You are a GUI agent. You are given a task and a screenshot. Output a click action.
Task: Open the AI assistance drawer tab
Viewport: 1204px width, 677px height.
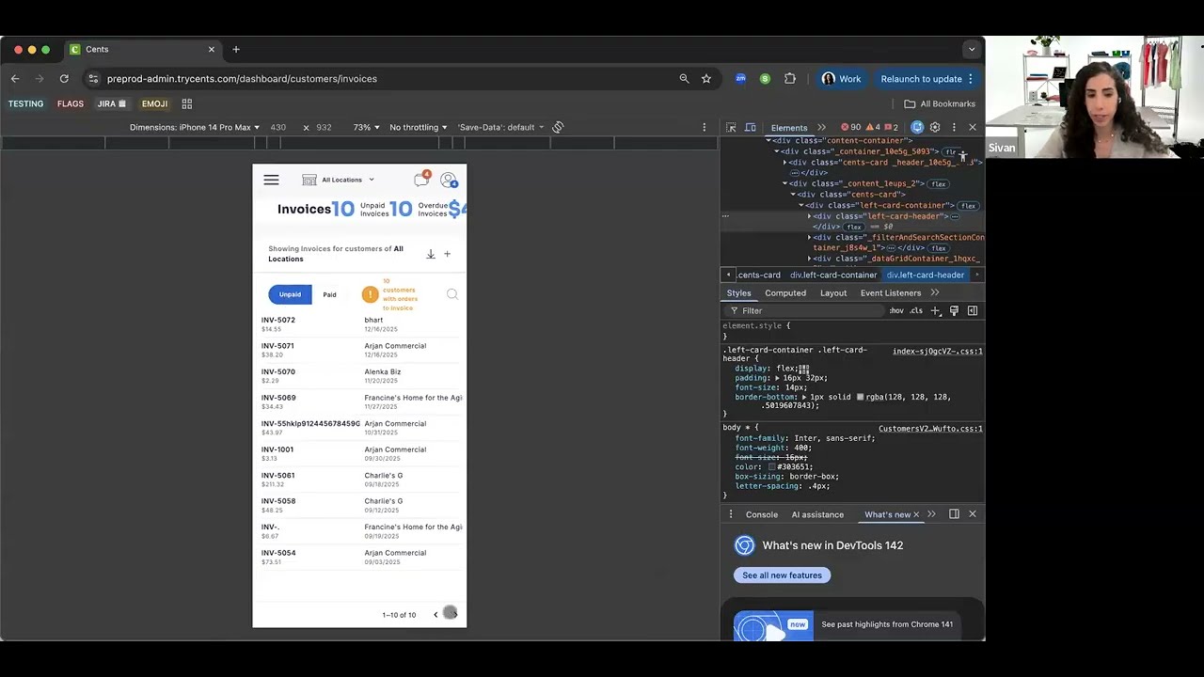(x=817, y=514)
